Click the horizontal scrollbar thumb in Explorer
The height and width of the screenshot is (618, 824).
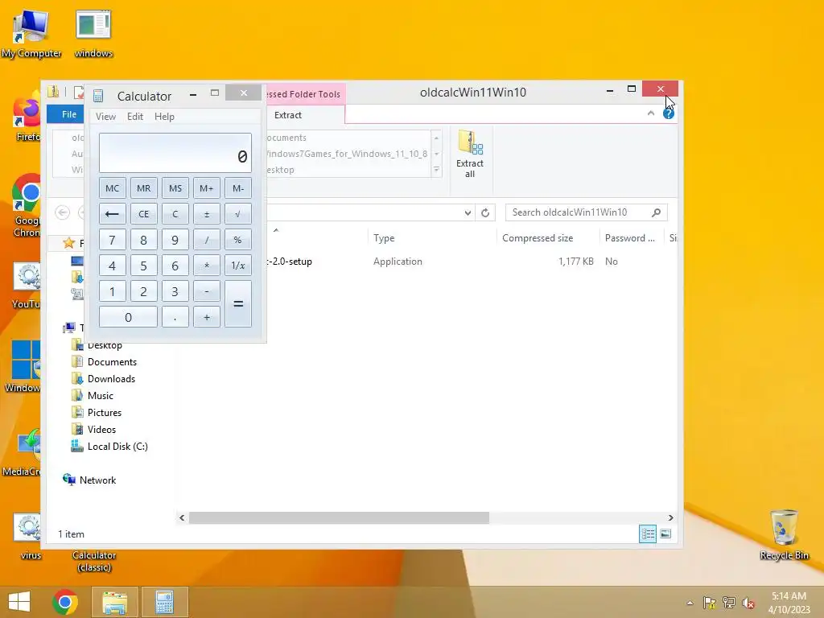tap(339, 517)
